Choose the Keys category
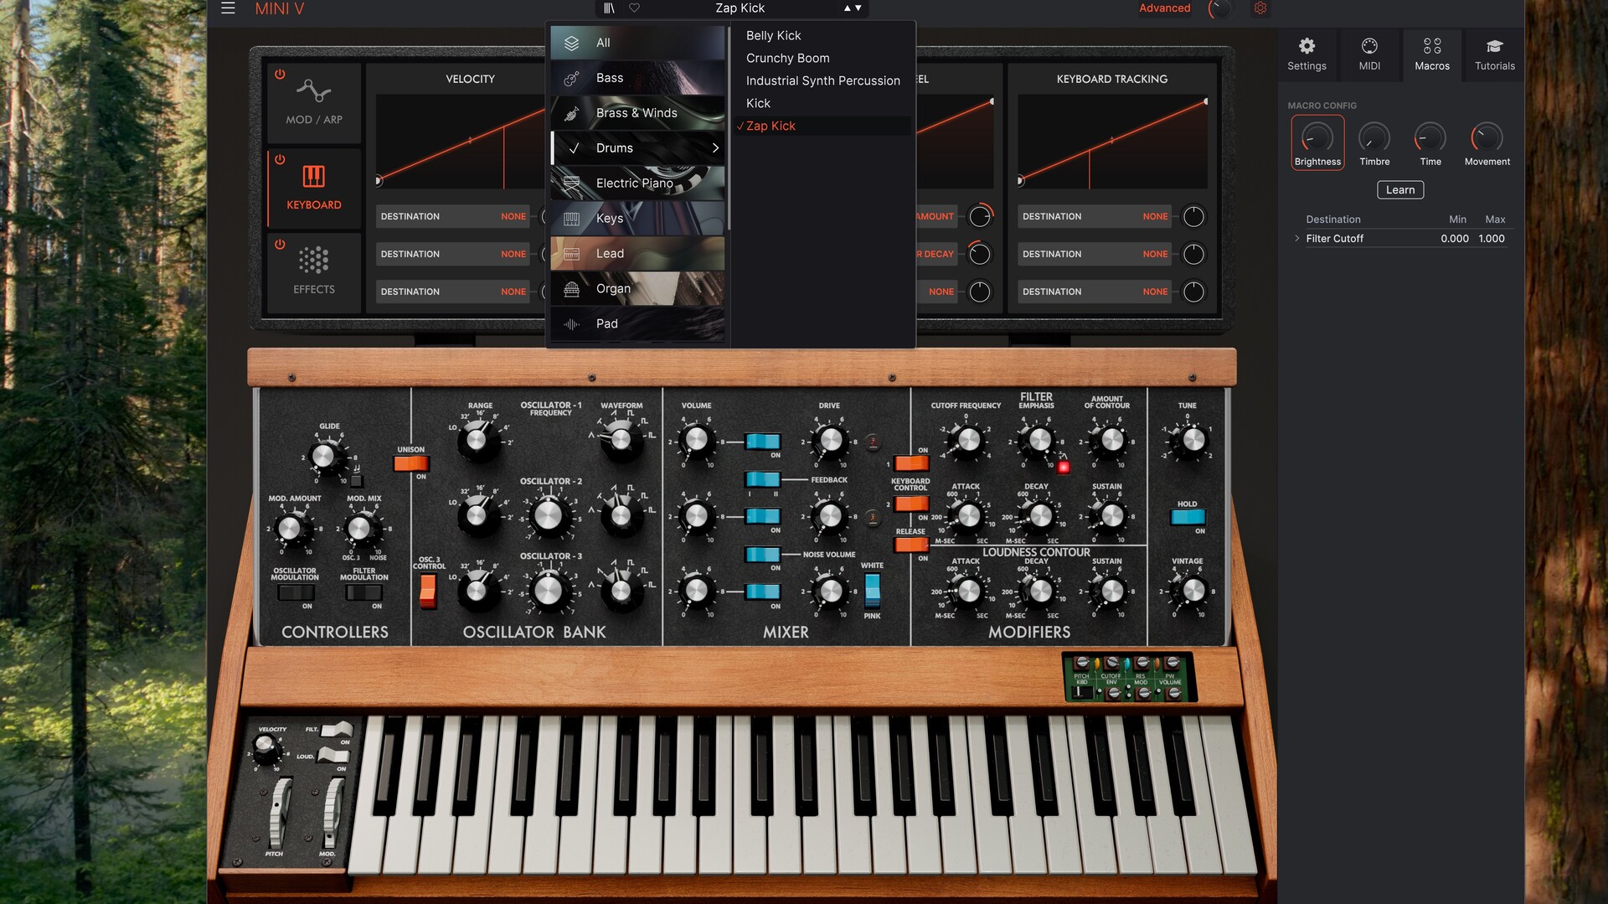This screenshot has width=1608, height=904. point(637,219)
